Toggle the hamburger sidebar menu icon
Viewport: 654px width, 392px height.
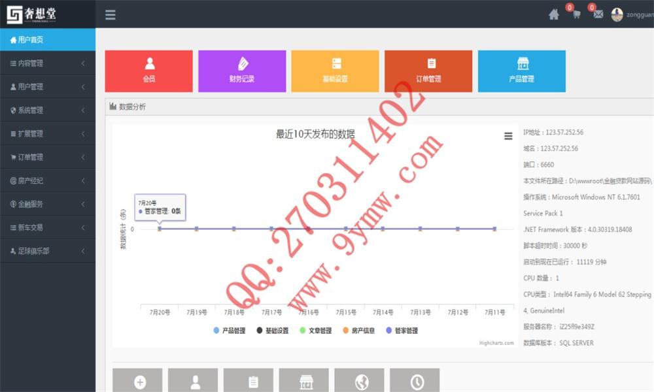point(110,14)
